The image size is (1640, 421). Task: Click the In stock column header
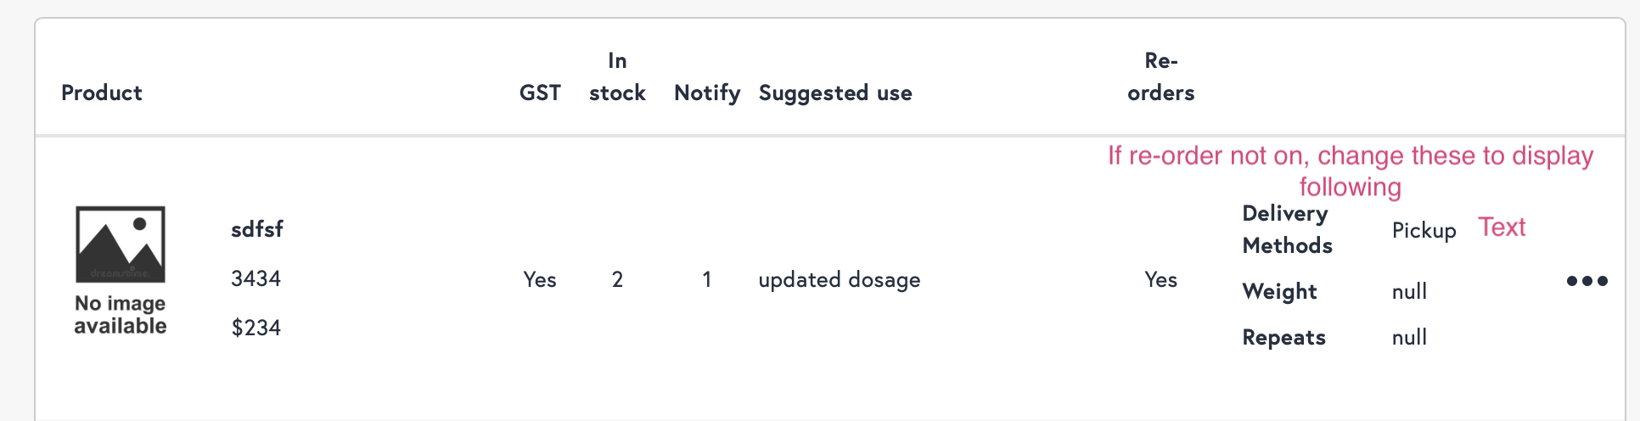coord(617,77)
